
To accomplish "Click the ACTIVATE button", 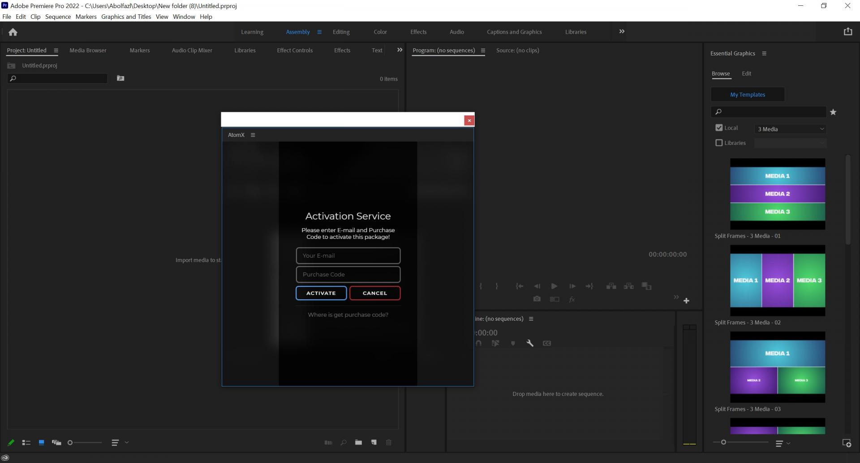I will click(x=321, y=293).
